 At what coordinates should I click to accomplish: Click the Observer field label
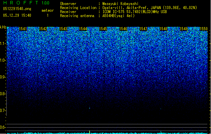point(68,4)
